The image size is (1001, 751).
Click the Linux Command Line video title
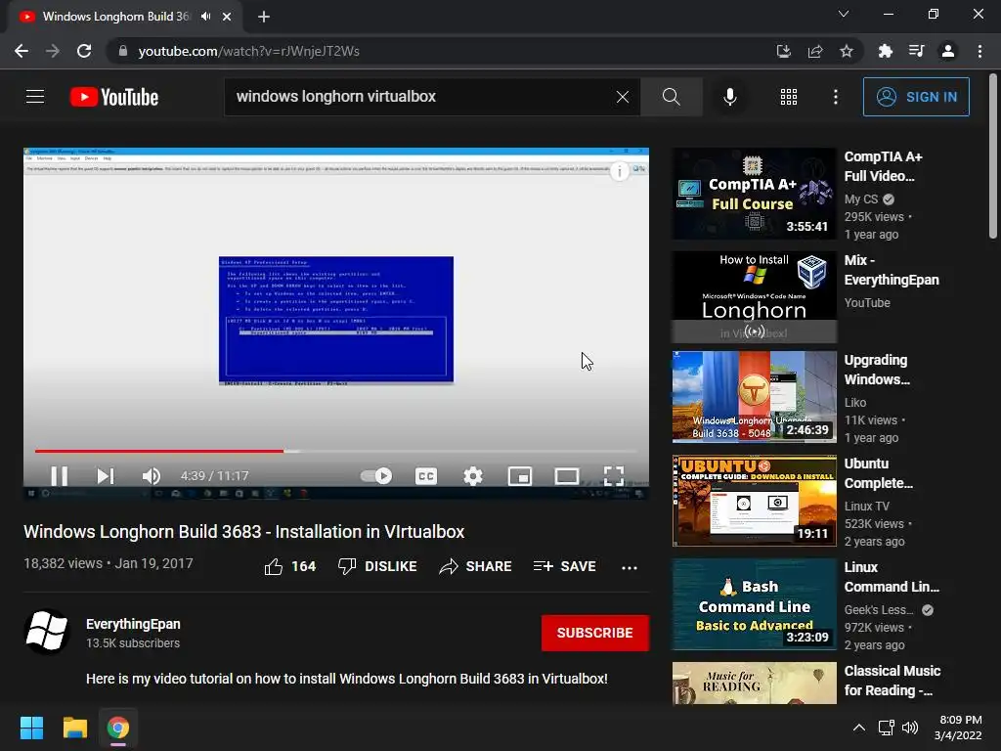892,577
